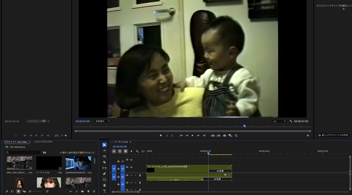The image size is (352, 195).
Task: Create new item in Project panel
Action: pyautogui.click(x=88, y=192)
